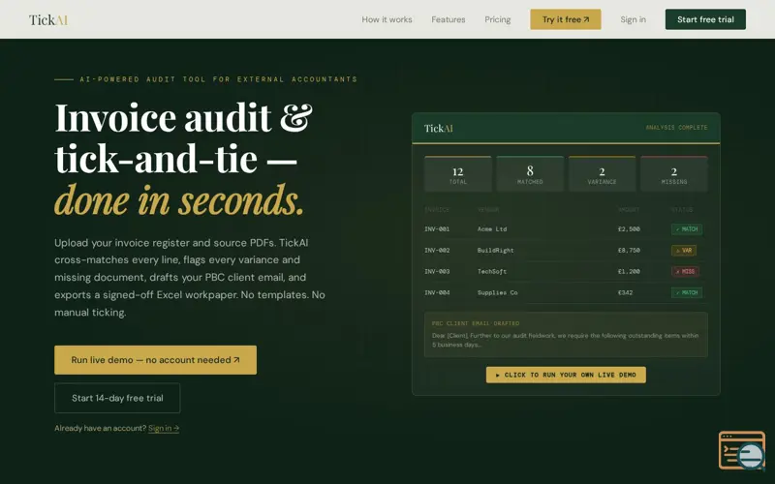This screenshot has width=775, height=484.
Task: Click invoice INV-002 in the table
Action: pyautogui.click(x=437, y=251)
